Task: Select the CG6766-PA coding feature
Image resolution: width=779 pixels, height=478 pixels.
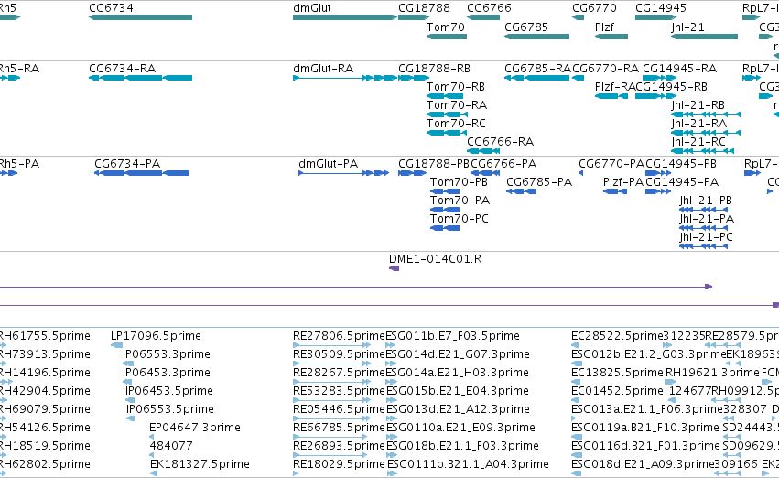Action: click(x=485, y=173)
